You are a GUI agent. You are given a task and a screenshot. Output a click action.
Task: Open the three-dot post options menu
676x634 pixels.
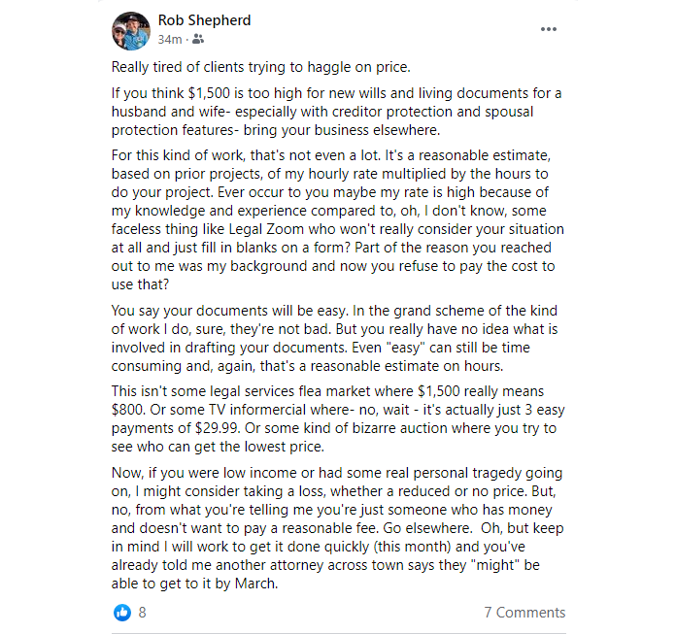(549, 29)
